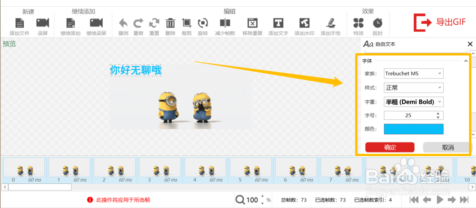This screenshot has width=476, height=208.
Task: Open the 添加水印 watermark tool
Action: (x=304, y=23)
